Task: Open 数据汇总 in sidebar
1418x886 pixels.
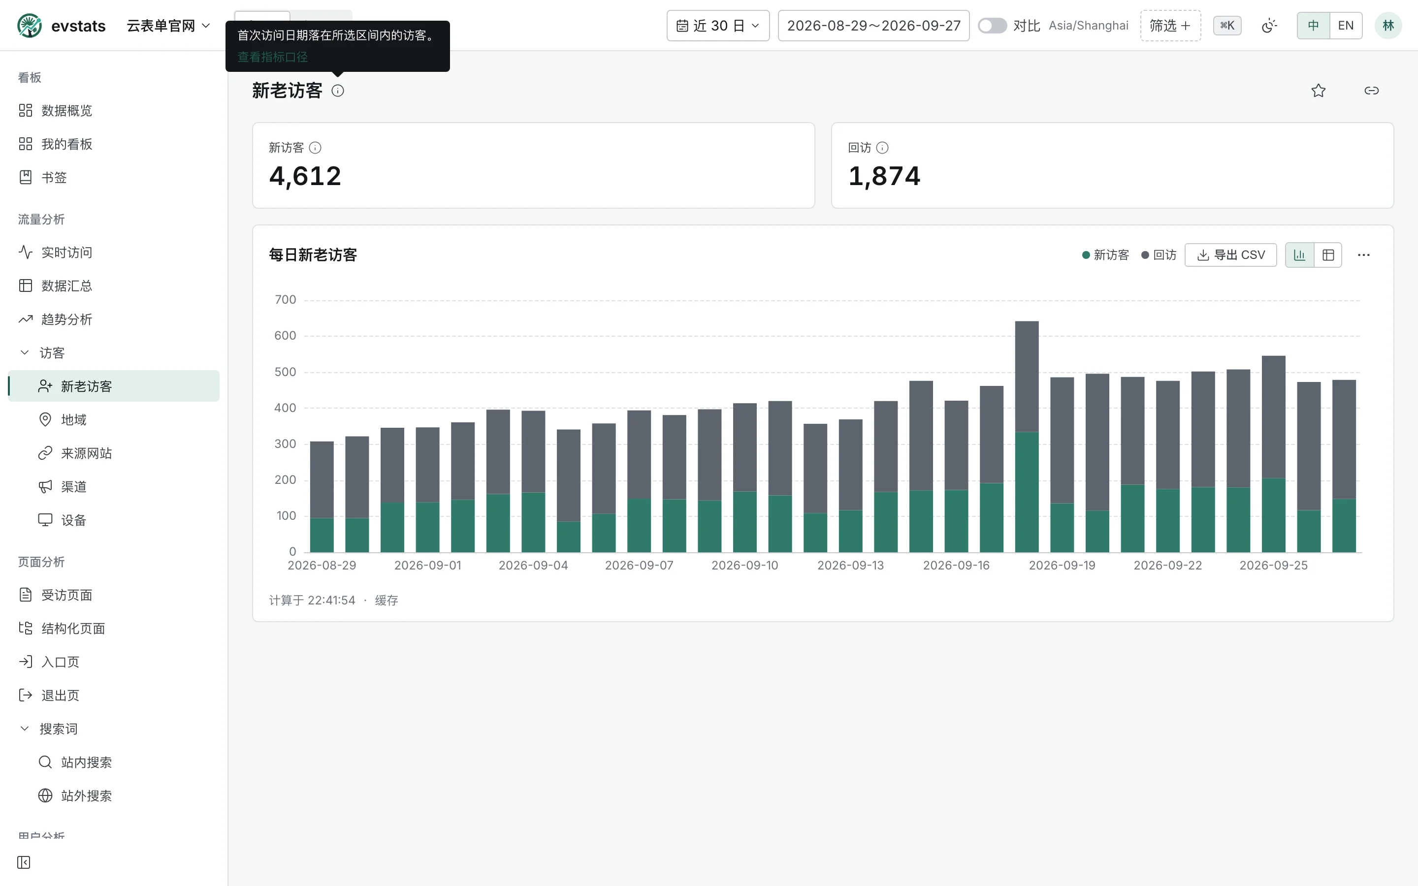Action: (114, 286)
